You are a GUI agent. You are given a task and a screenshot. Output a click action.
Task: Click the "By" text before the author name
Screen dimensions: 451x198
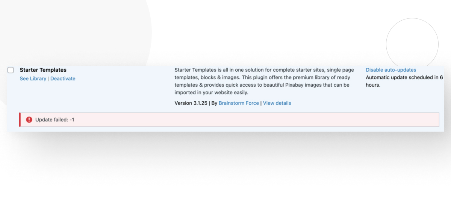[214, 103]
